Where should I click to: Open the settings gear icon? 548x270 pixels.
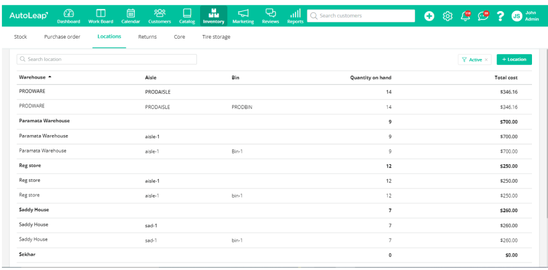(448, 16)
